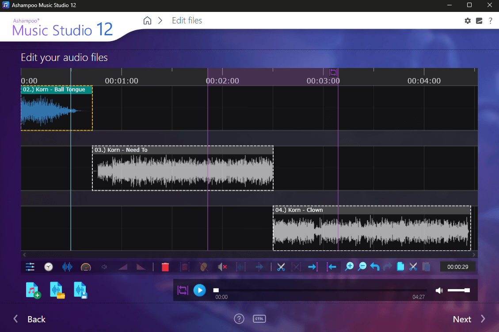Cut the selection with the scissors tool
This screenshot has width=499, height=332.
pos(280,267)
